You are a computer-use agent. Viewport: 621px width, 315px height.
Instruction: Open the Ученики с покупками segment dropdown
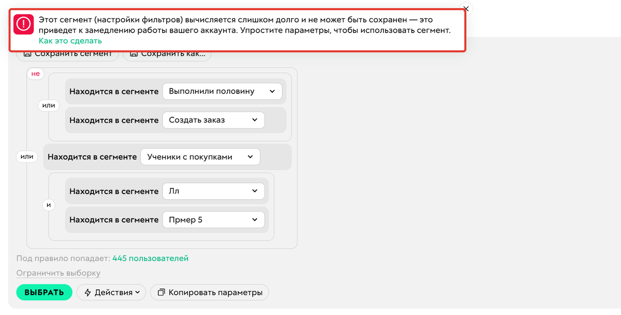200,156
